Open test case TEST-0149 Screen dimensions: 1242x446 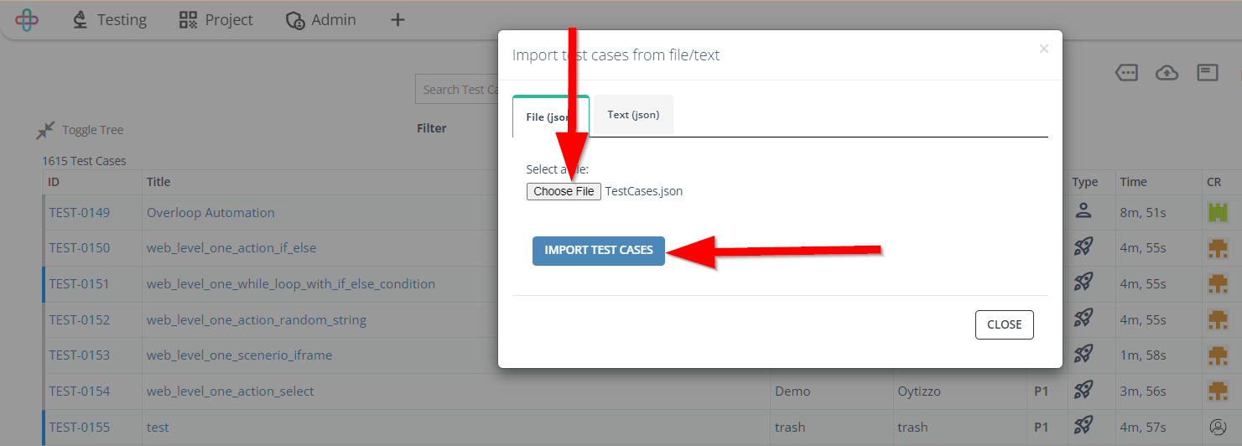[x=79, y=212]
